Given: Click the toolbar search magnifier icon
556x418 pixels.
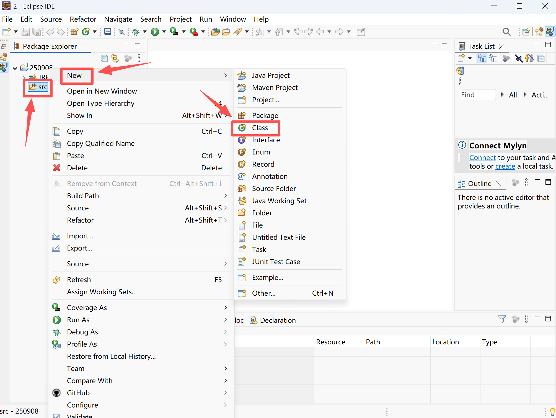Looking at the screenshot, I should click(x=506, y=32).
